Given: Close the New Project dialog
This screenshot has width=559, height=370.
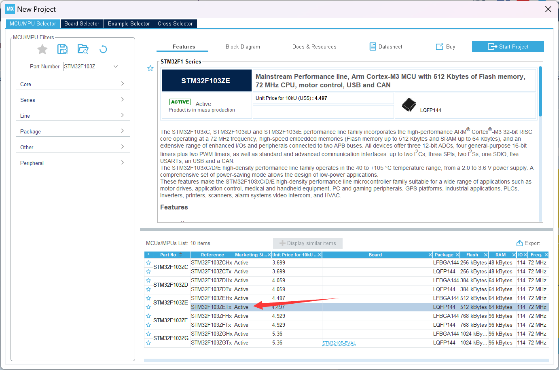Looking at the screenshot, I should pyautogui.click(x=548, y=9).
